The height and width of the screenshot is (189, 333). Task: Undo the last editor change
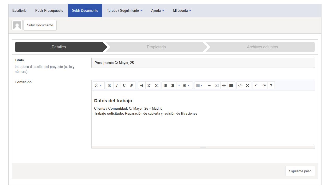click(x=256, y=85)
